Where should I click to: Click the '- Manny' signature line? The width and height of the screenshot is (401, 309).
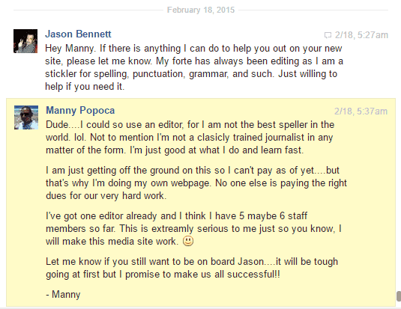coord(63,295)
